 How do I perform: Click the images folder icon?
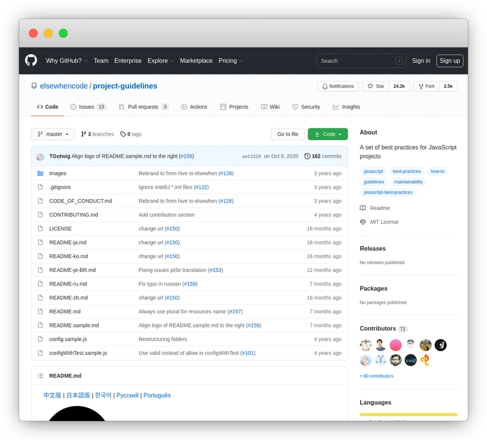[x=40, y=173]
